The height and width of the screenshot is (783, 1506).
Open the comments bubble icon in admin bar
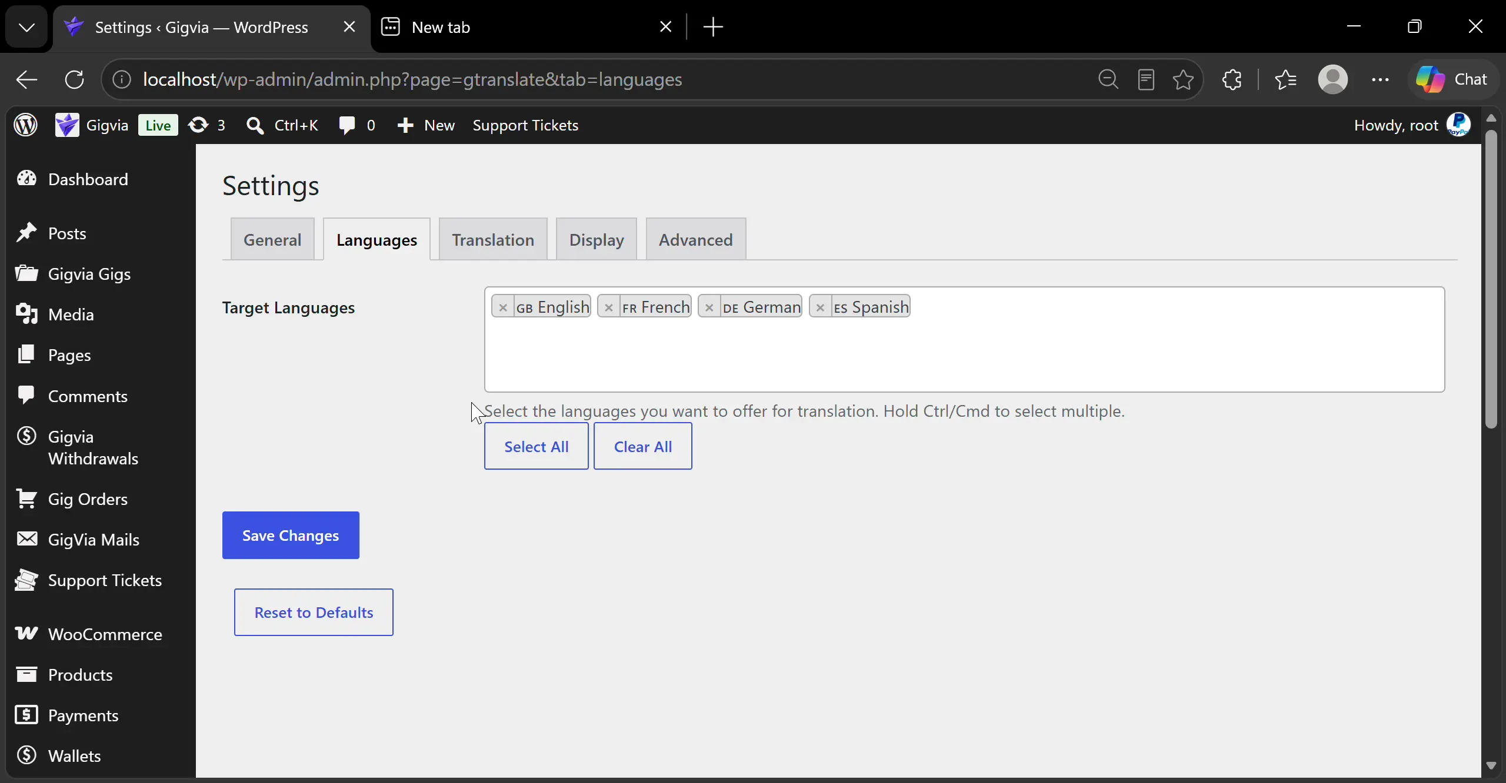[x=347, y=125]
